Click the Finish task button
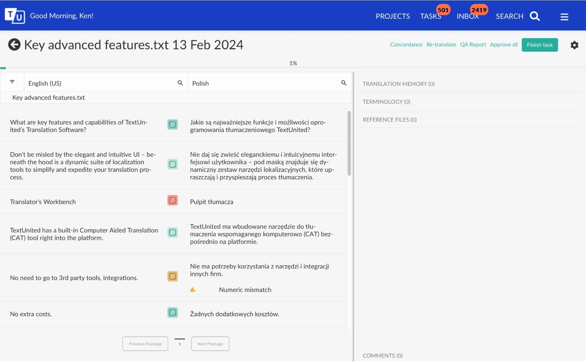The height and width of the screenshot is (363, 586). click(x=540, y=45)
